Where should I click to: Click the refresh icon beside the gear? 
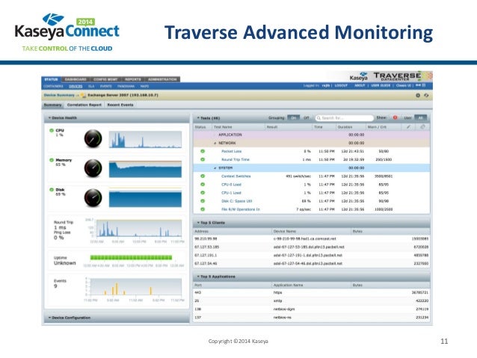click(x=426, y=96)
